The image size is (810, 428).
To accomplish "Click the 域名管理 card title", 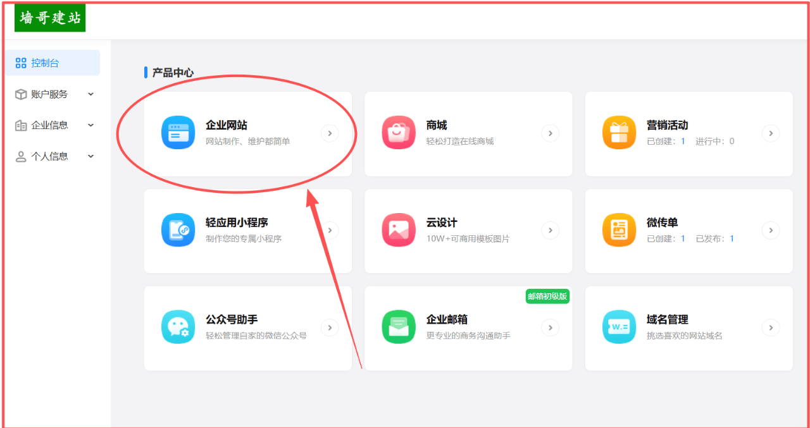I will point(667,320).
